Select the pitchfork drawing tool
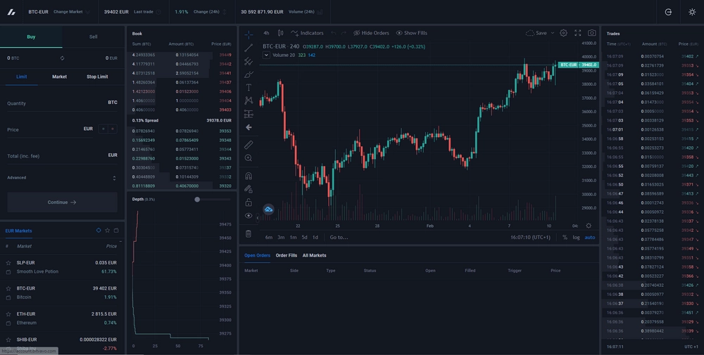 (249, 61)
